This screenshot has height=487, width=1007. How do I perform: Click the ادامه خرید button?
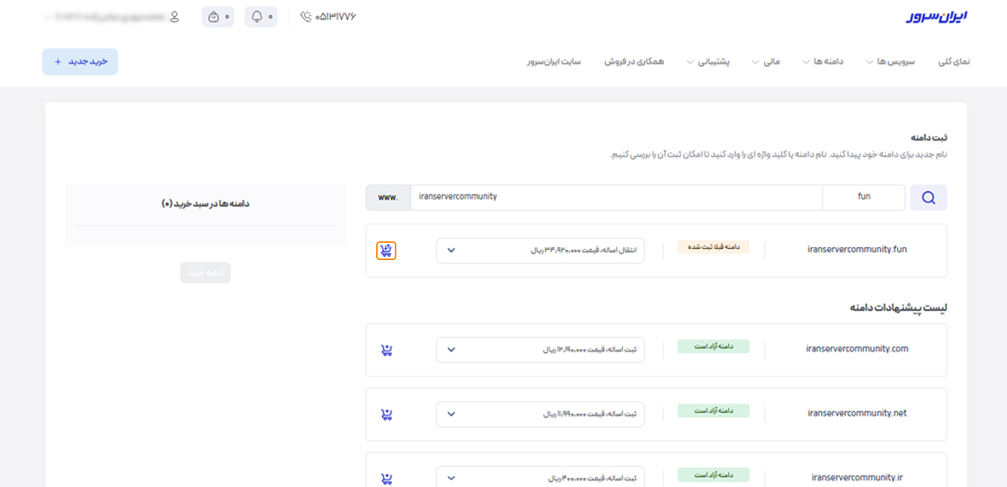point(205,272)
